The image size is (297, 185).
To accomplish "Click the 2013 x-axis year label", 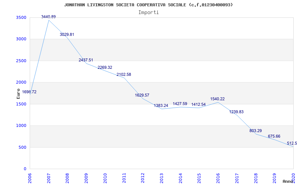I will pyautogui.click(x=161, y=178).
